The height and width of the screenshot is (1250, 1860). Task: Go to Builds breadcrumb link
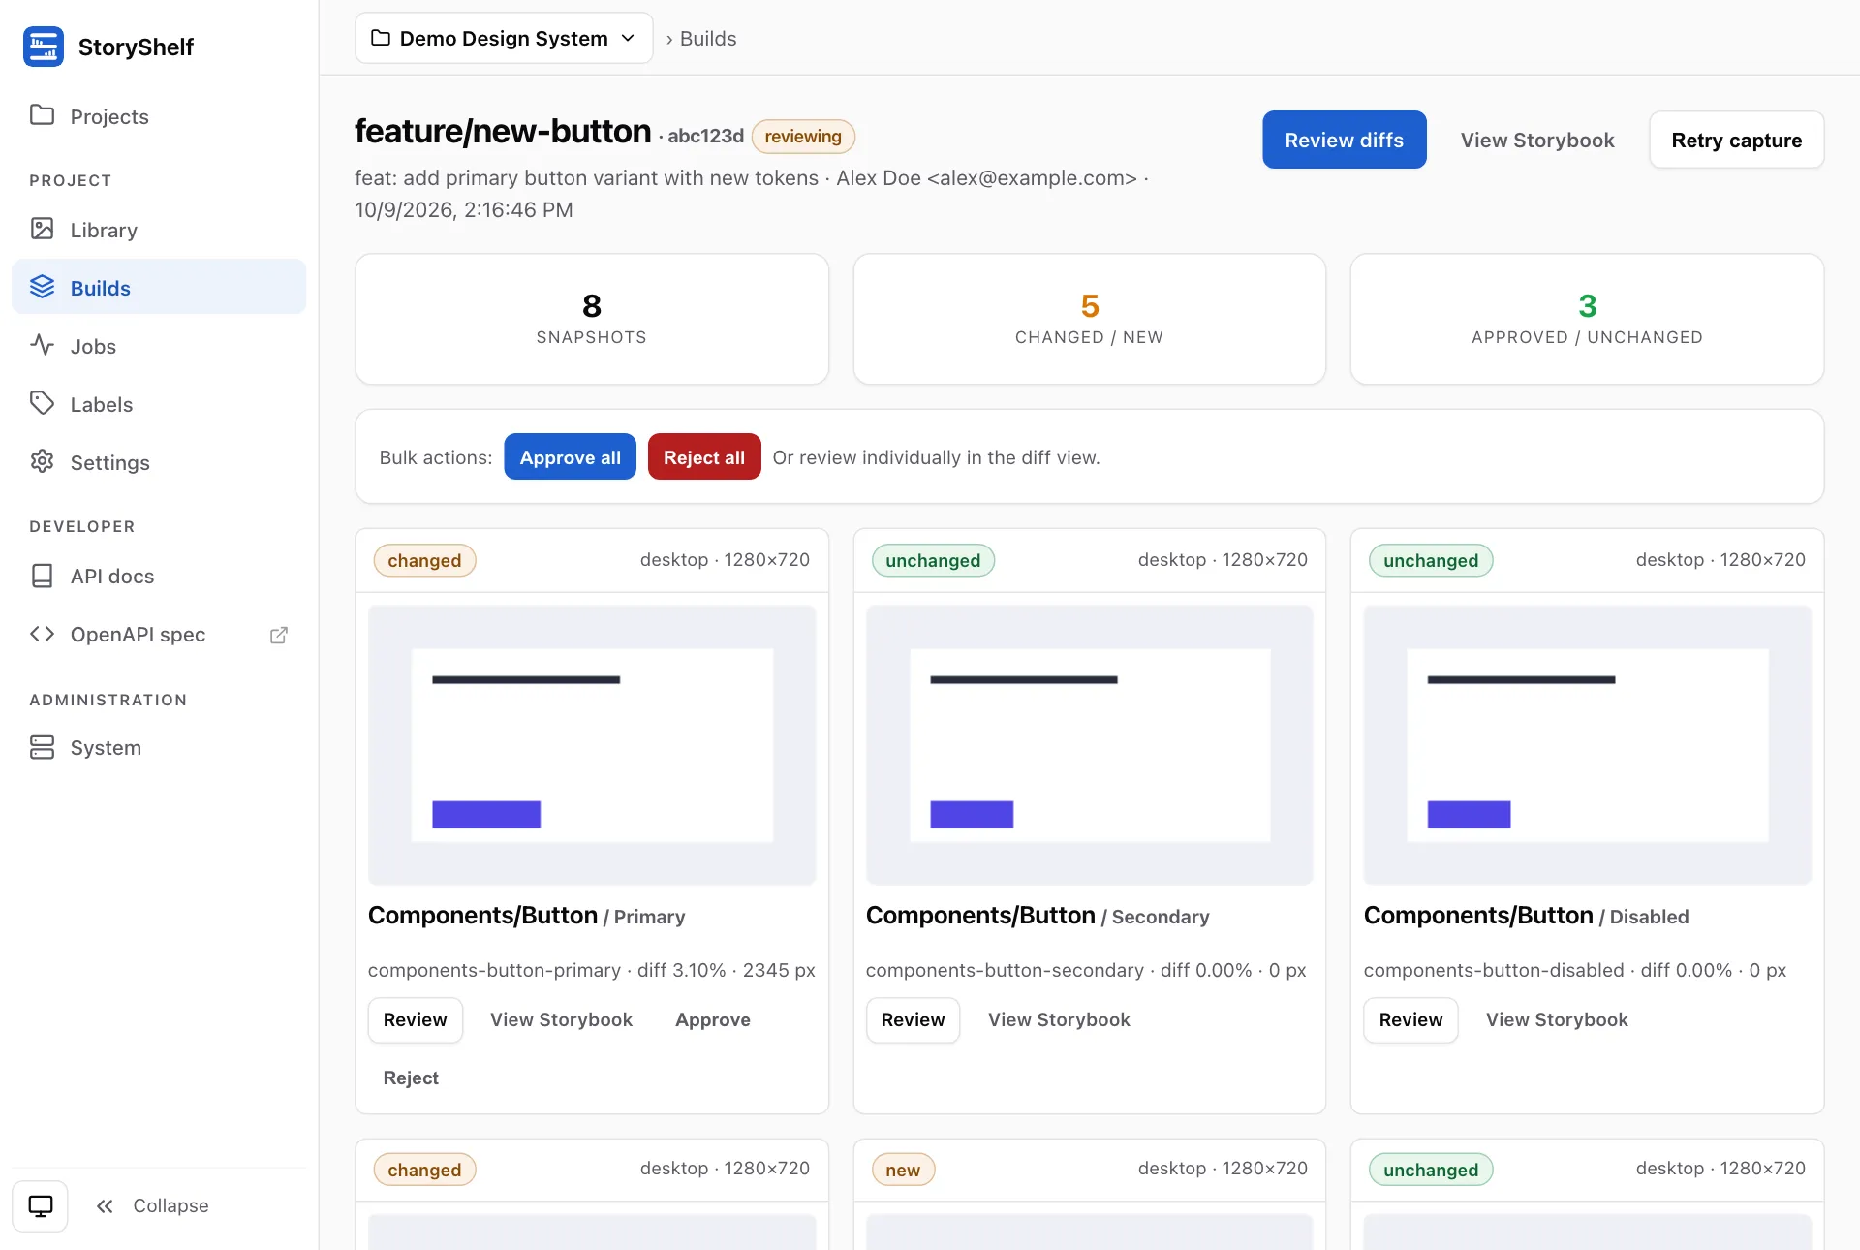708,39
